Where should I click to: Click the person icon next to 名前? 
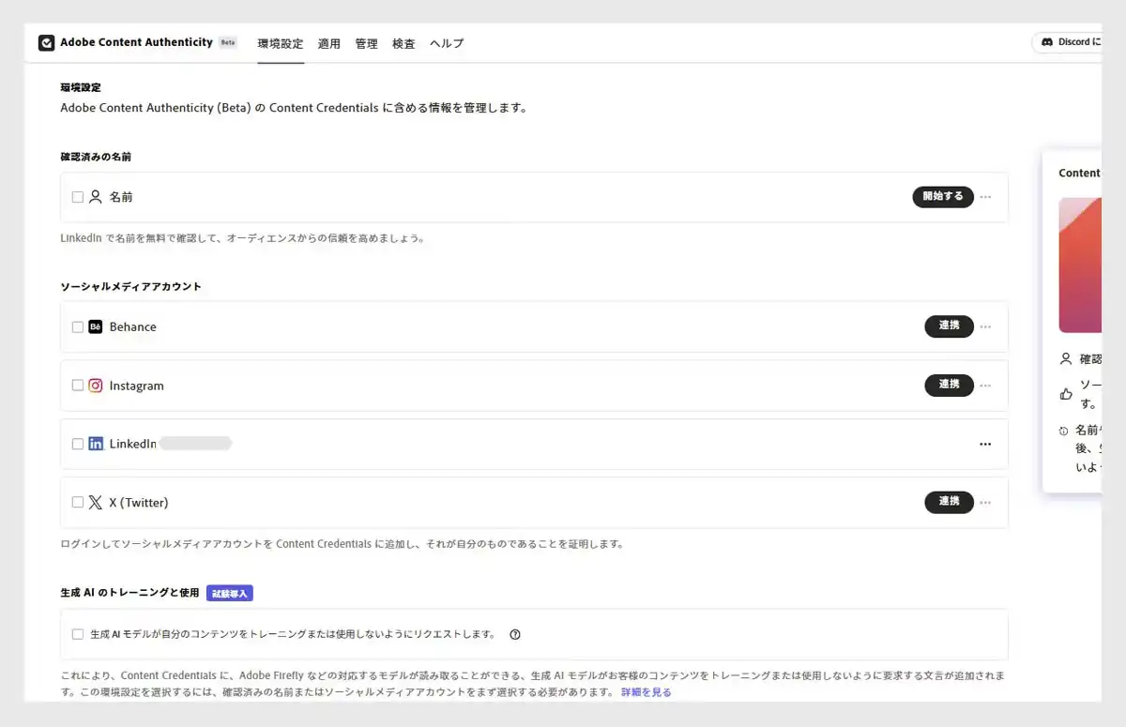(95, 196)
